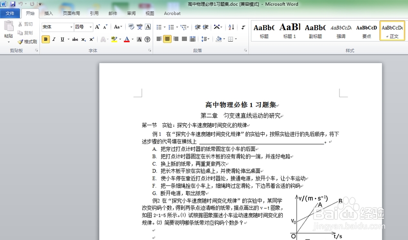This screenshot has width=408, height=240.
Task: Apply the bulleted list icon
Action: pos(159,27)
